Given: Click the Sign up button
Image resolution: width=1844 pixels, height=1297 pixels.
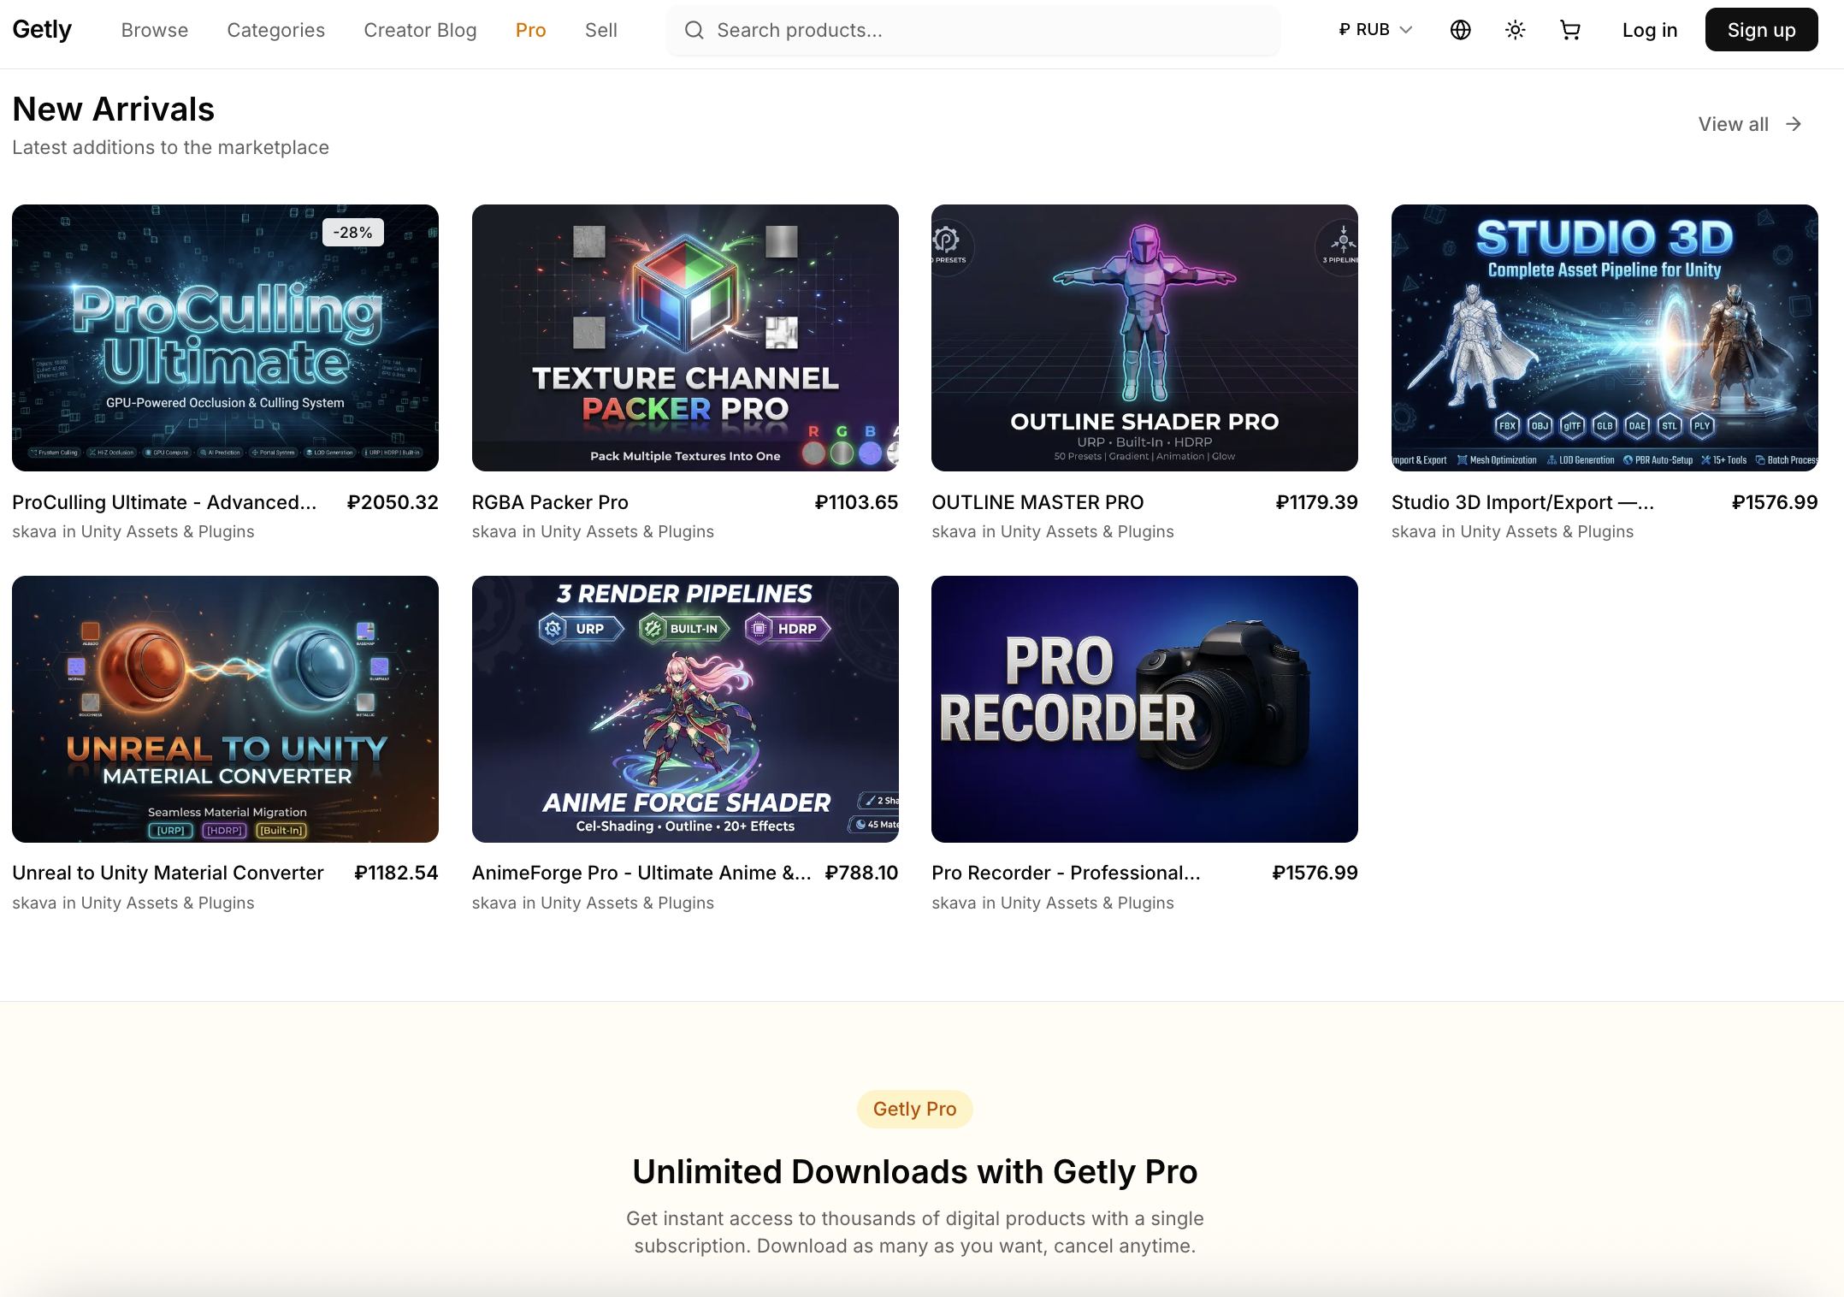Looking at the screenshot, I should coord(1761,30).
